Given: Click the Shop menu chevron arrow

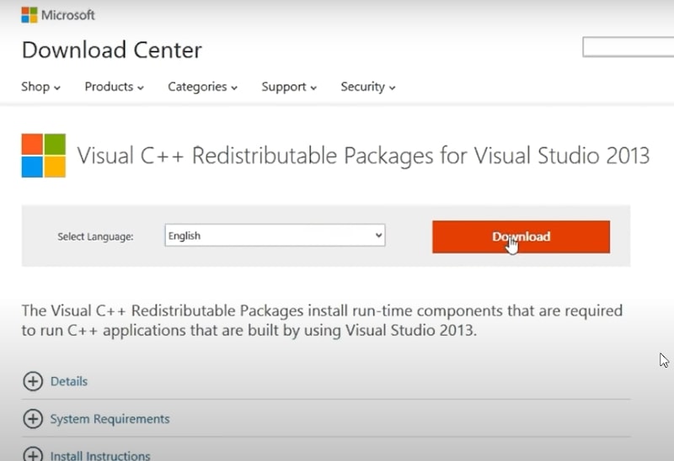Looking at the screenshot, I should click(x=56, y=88).
